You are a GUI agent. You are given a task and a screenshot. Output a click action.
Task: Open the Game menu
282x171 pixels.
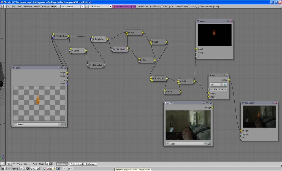[37, 6]
